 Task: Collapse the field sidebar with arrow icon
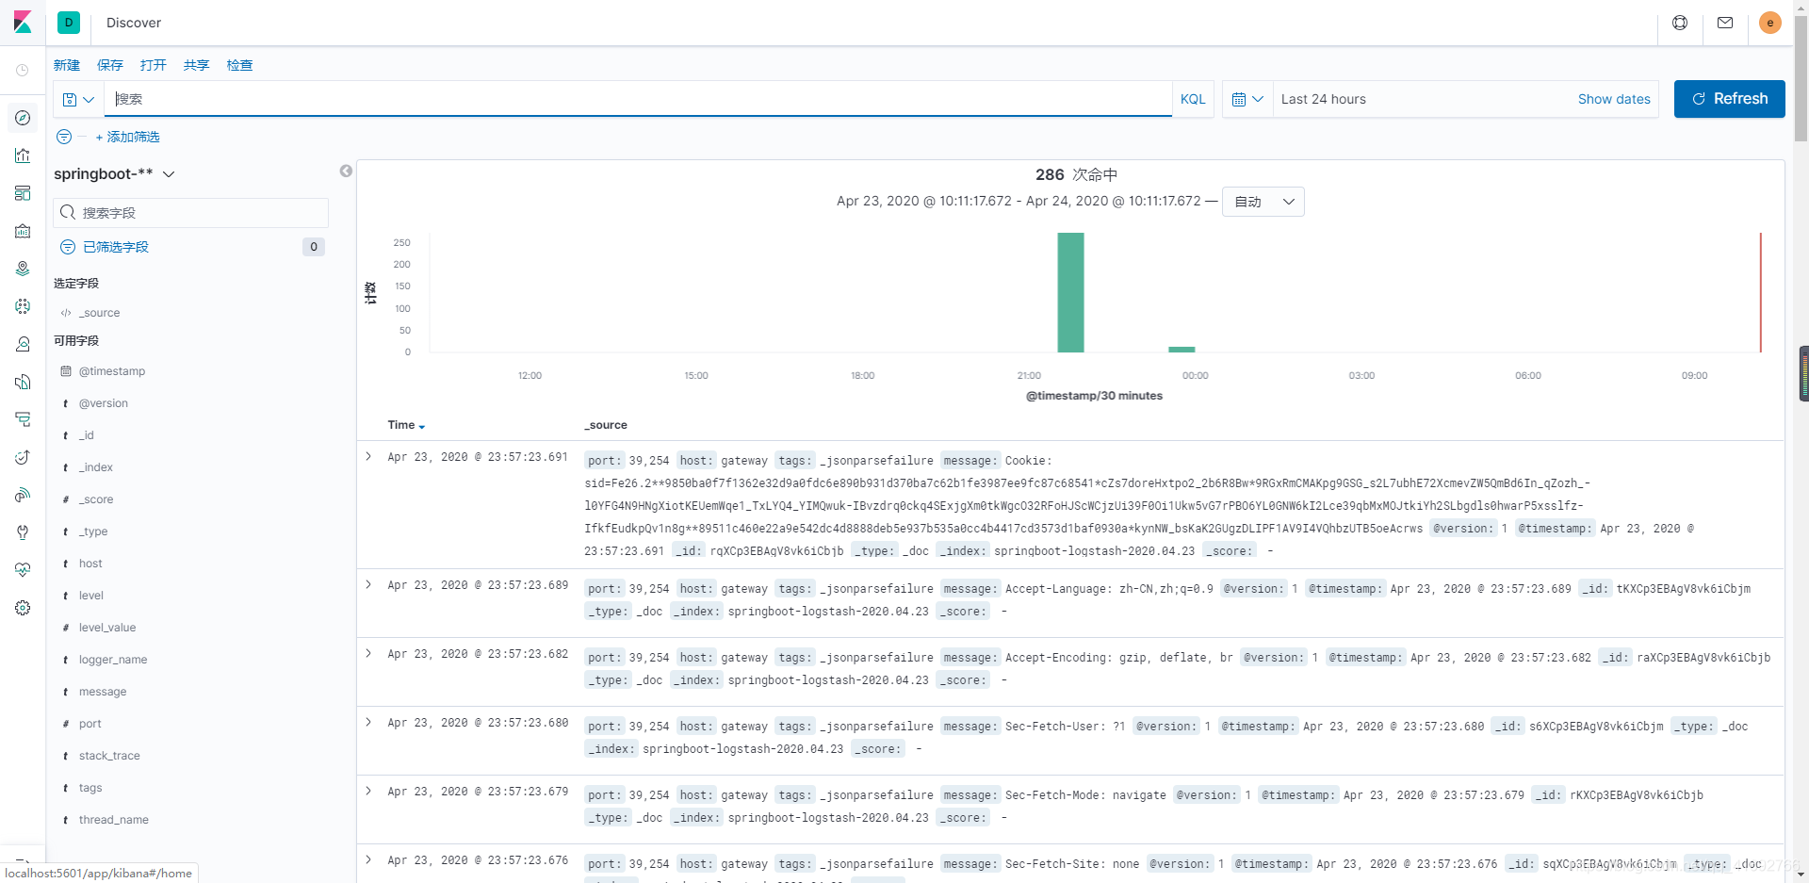[346, 171]
